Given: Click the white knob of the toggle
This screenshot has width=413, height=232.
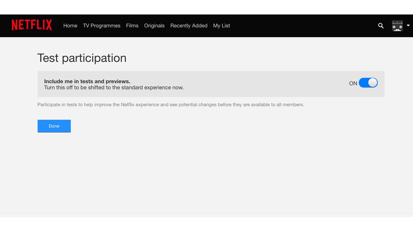Looking at the screenshot, I should [373, 83].
